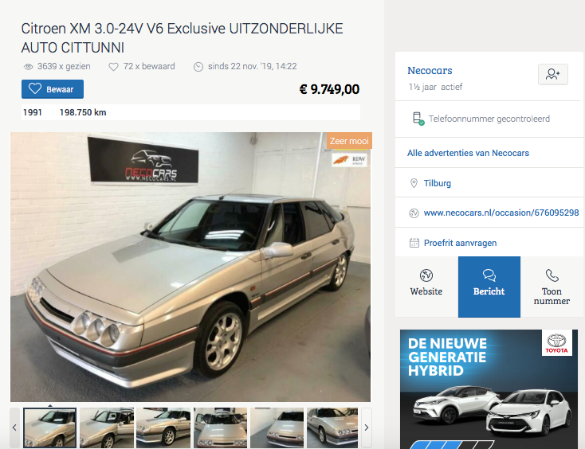Click the eye icon beside view count
585x449 pixels.
pyautogui.click(x=29, y=67)
